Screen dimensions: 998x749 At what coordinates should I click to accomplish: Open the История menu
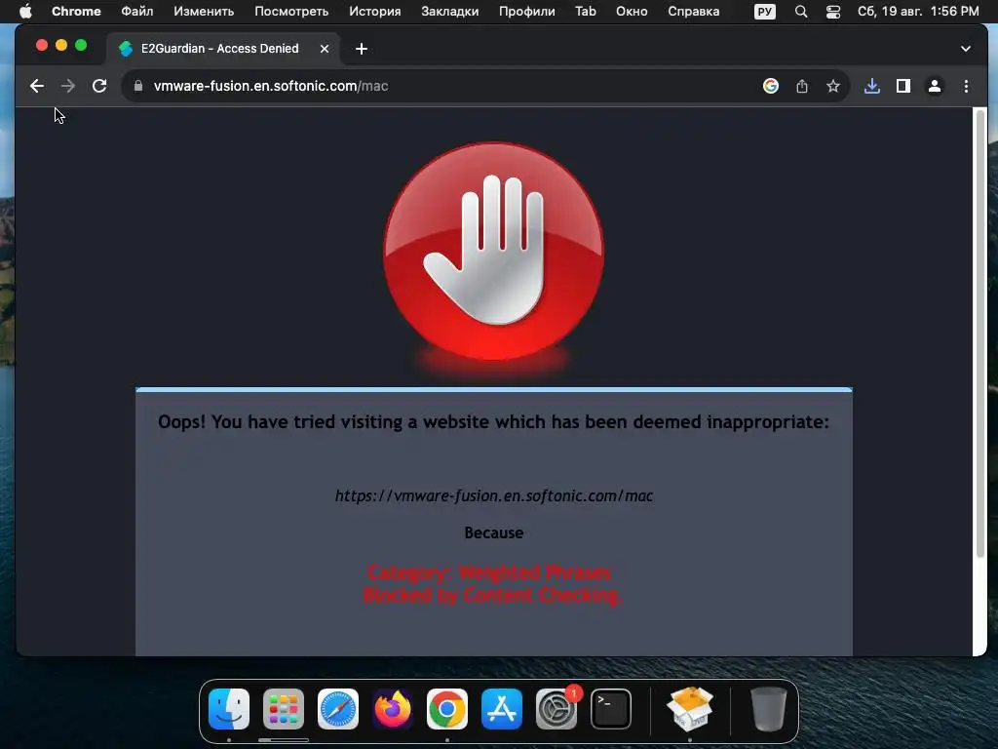click(x=375, y=11)
